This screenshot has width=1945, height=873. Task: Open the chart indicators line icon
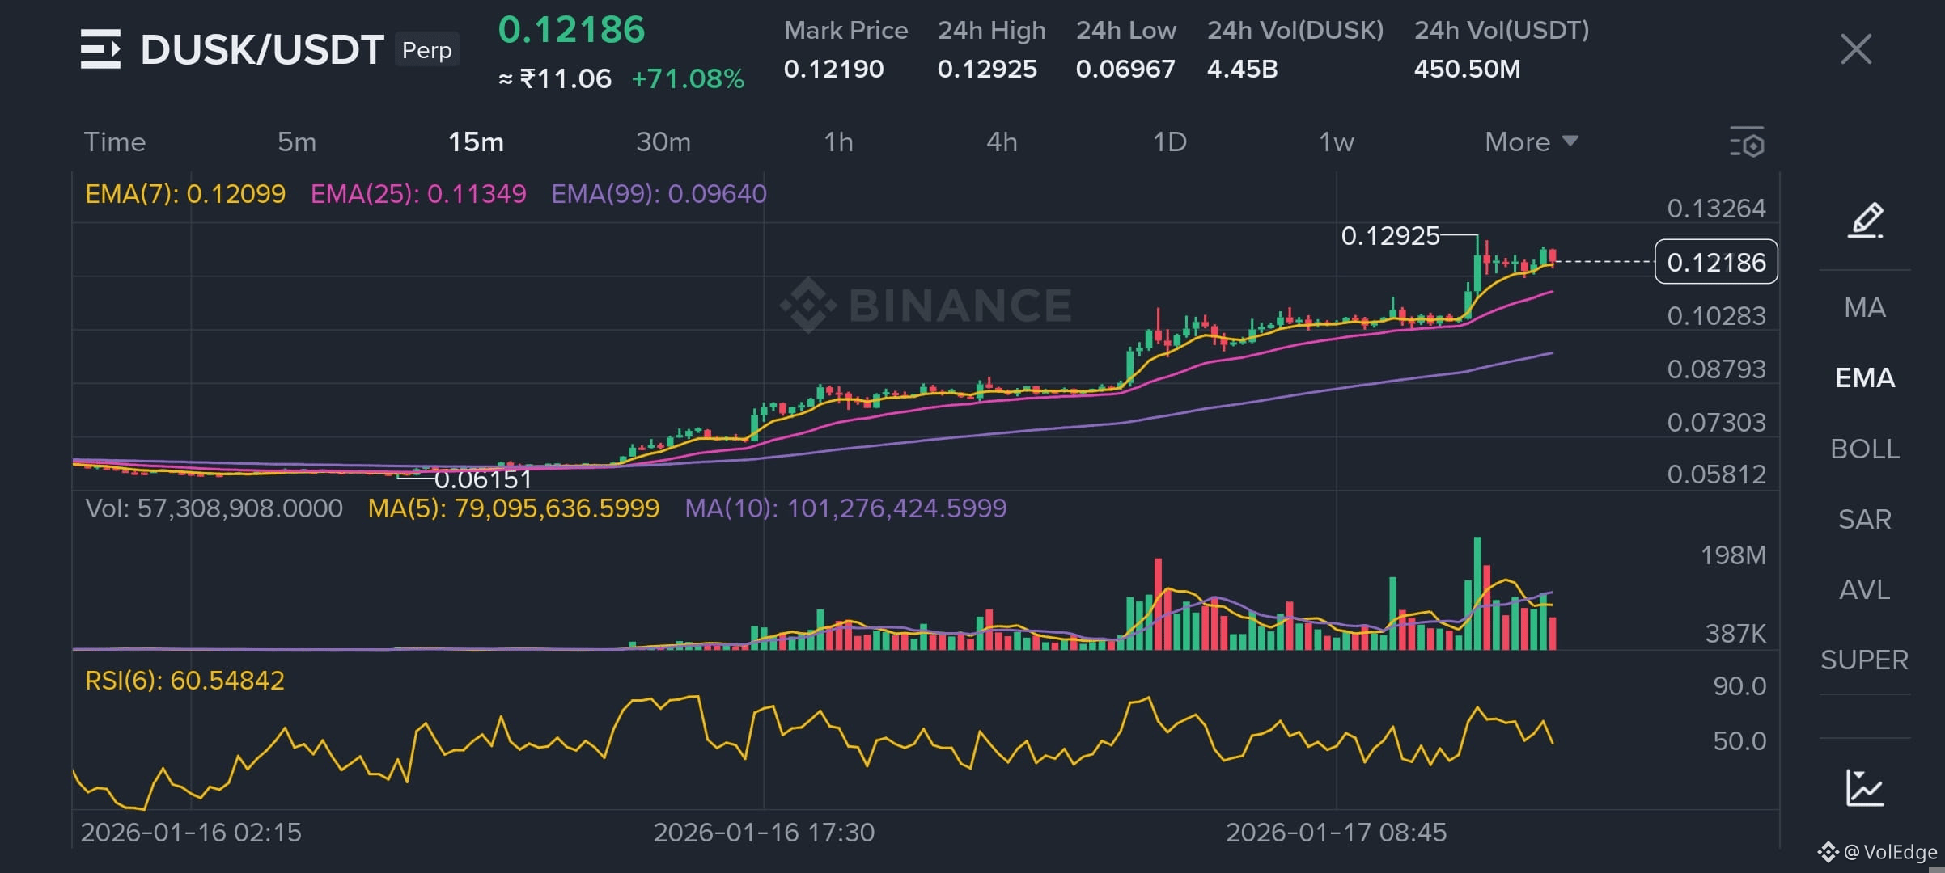[1864, 787]
